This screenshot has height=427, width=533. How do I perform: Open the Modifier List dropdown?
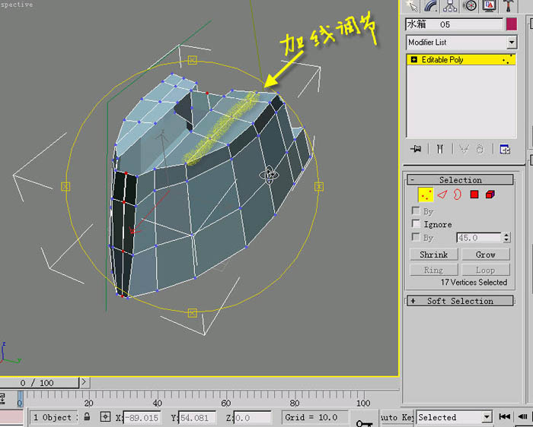[x=512, y=43]
